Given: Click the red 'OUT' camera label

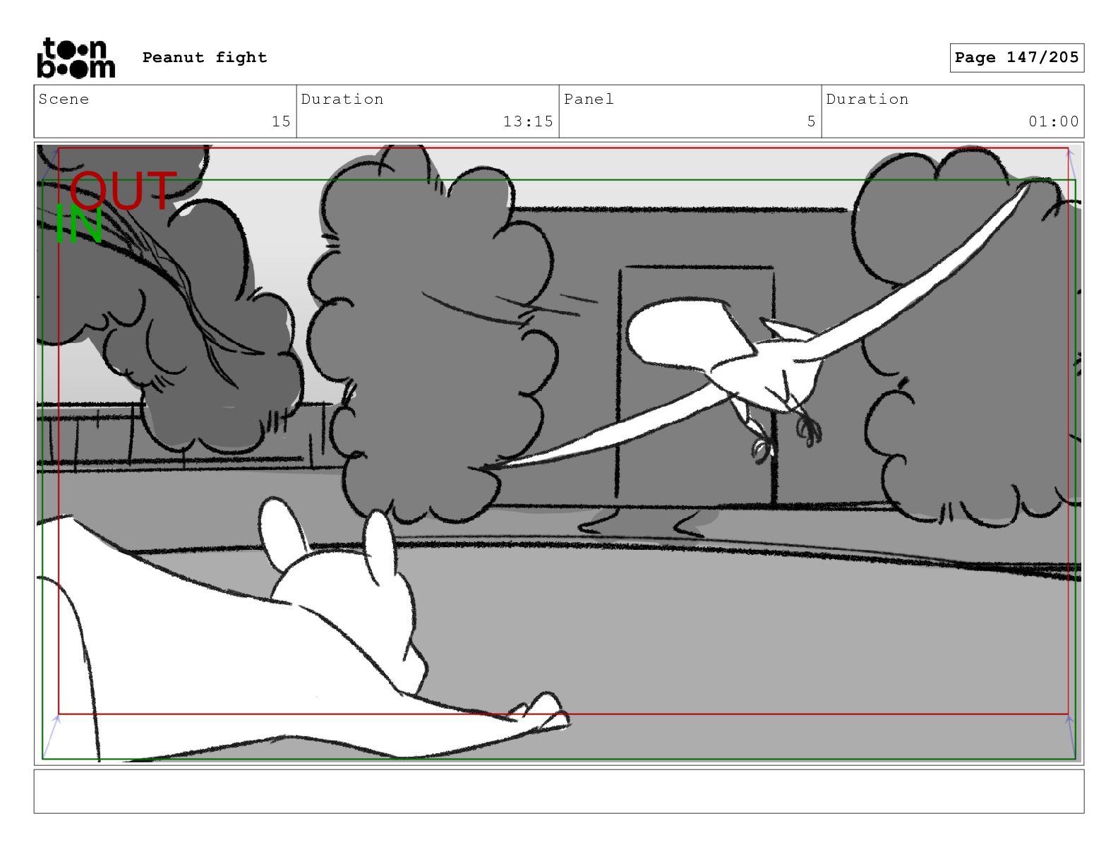Looking at the screenshot, I should click(123, 191).
